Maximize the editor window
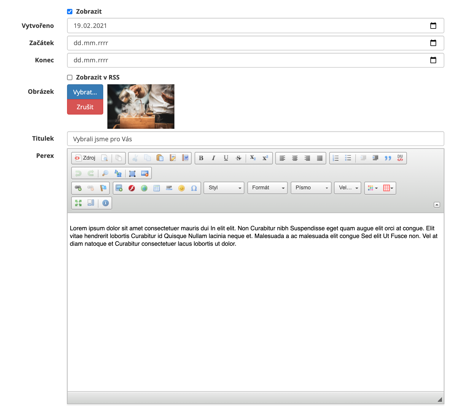 tap(78, 203)
